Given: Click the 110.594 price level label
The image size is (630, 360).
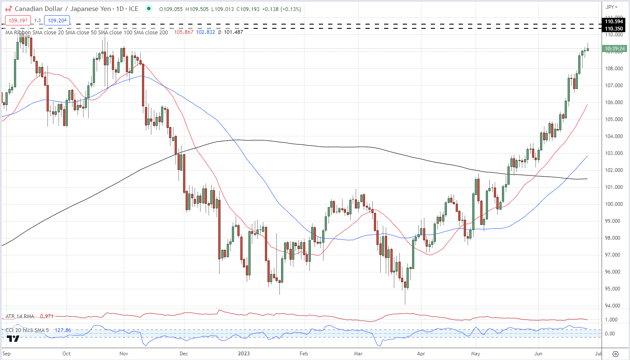Looking at the screenshot, I should click(614, 22).
